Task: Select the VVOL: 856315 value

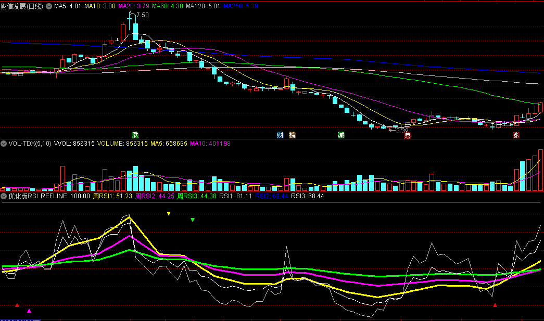Action: (74, 144)
